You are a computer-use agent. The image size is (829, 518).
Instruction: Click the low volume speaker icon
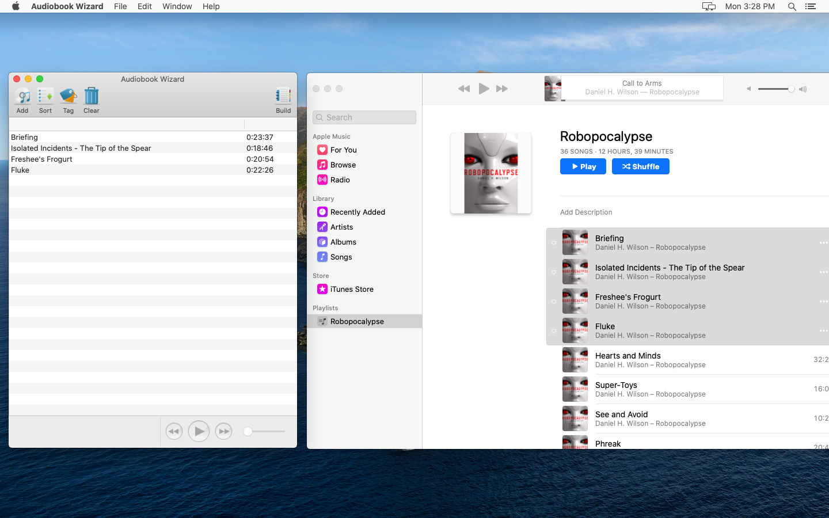pos(749,89)
